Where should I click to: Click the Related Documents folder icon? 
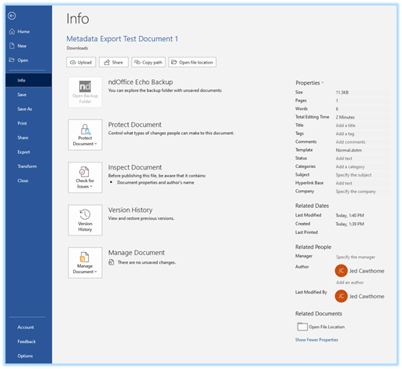point(302,327)
